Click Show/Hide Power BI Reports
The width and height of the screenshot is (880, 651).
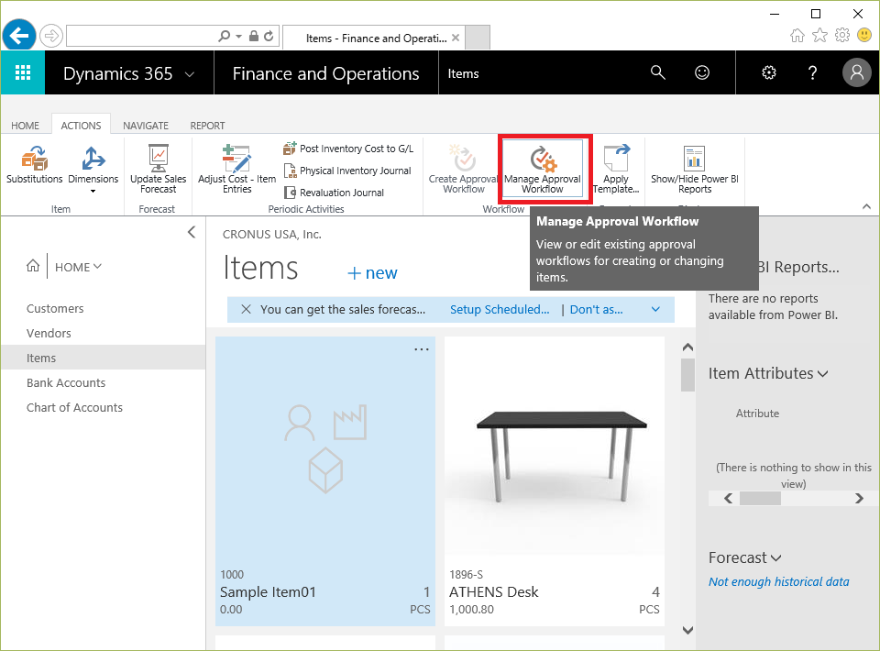pos(694,168)
